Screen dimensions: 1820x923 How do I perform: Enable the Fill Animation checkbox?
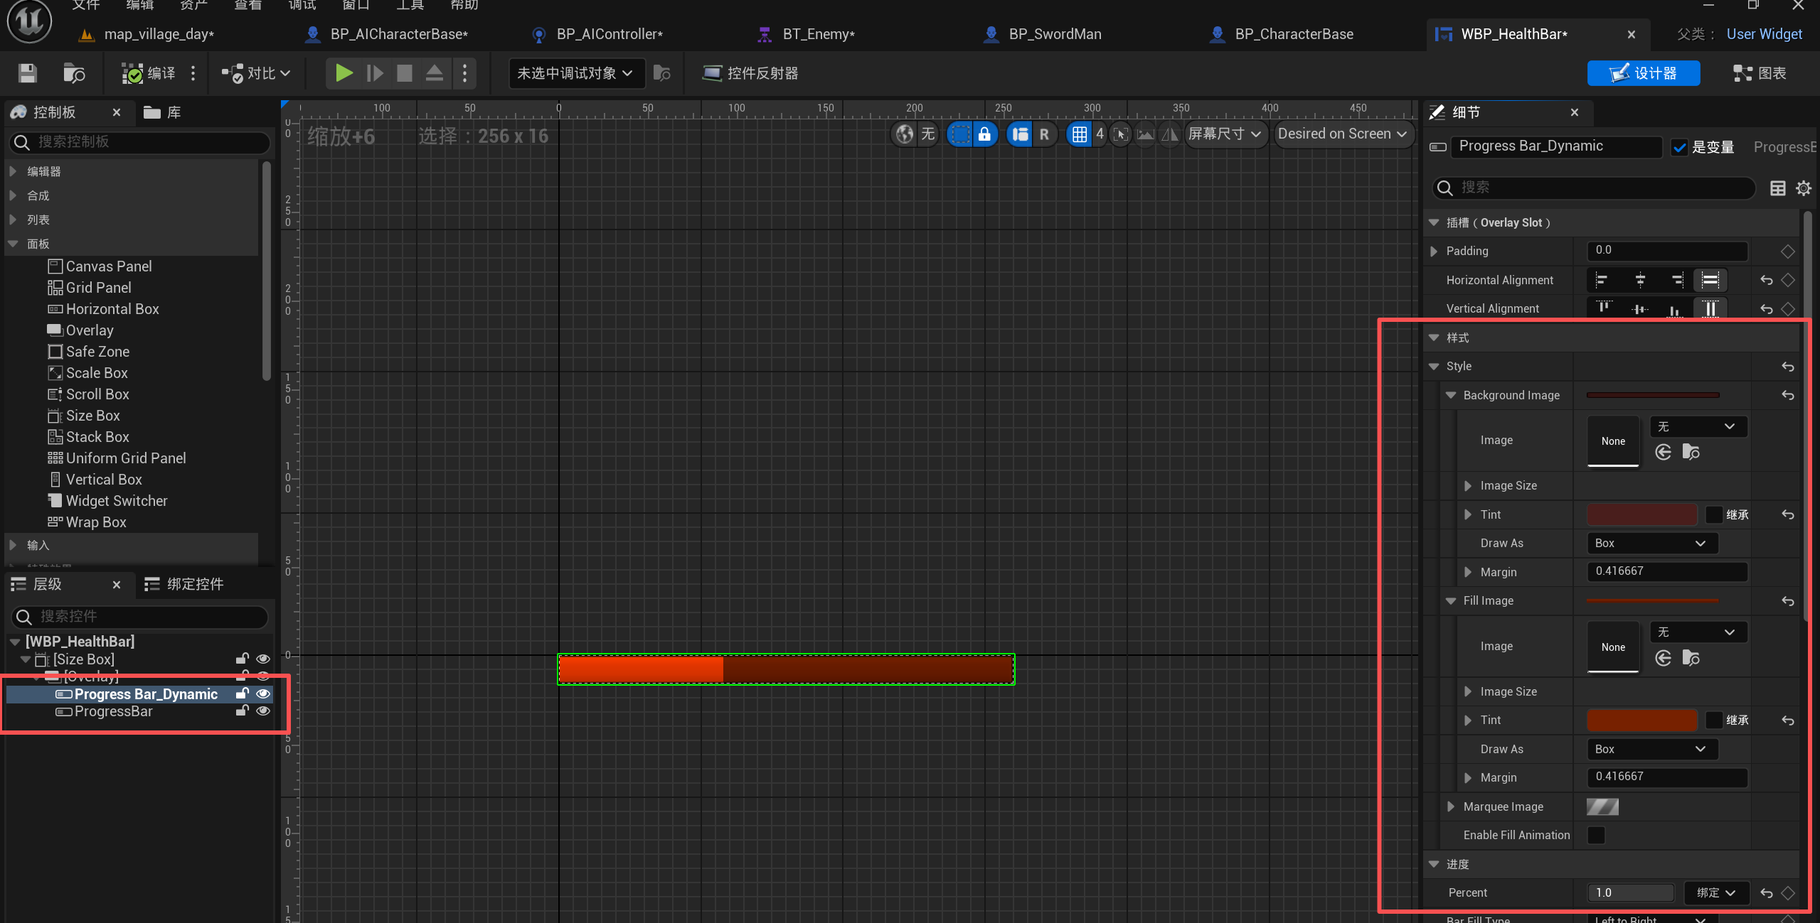click(1596, 836)
